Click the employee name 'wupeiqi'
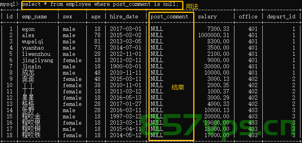This screenshot has height=143, width=302. [33, 41]
